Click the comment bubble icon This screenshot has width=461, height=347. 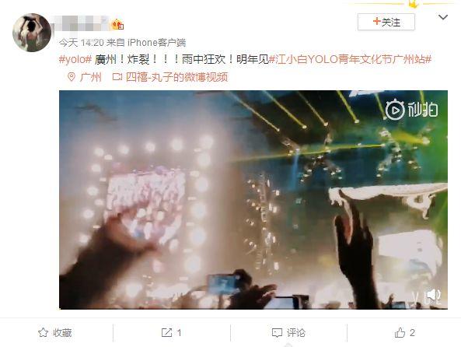pyautogui.click(x=278, y=333)
